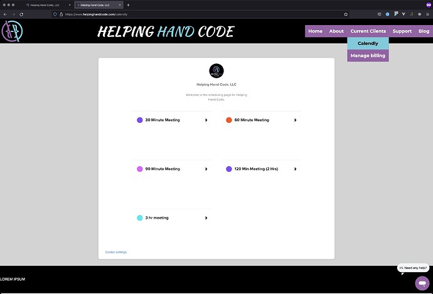Click the URL address bar field
Viewport: 433px width, 294px height.
click(x=200, y=14)
